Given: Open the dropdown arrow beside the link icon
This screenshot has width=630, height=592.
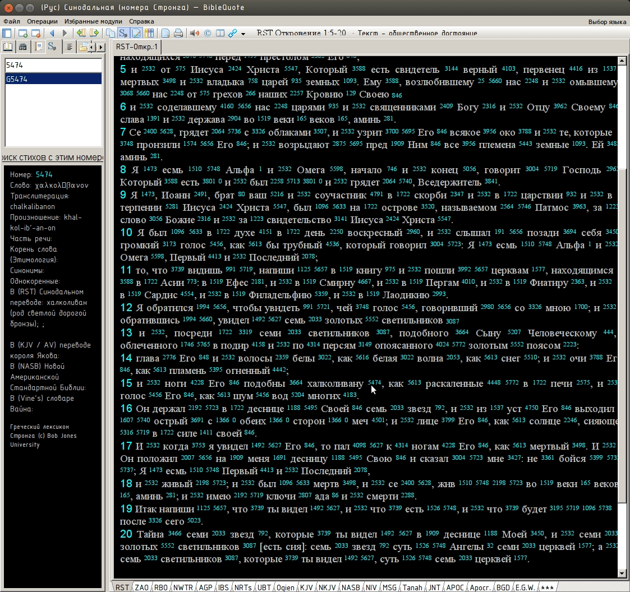Looking at the screenshot, I should point(243,34).
